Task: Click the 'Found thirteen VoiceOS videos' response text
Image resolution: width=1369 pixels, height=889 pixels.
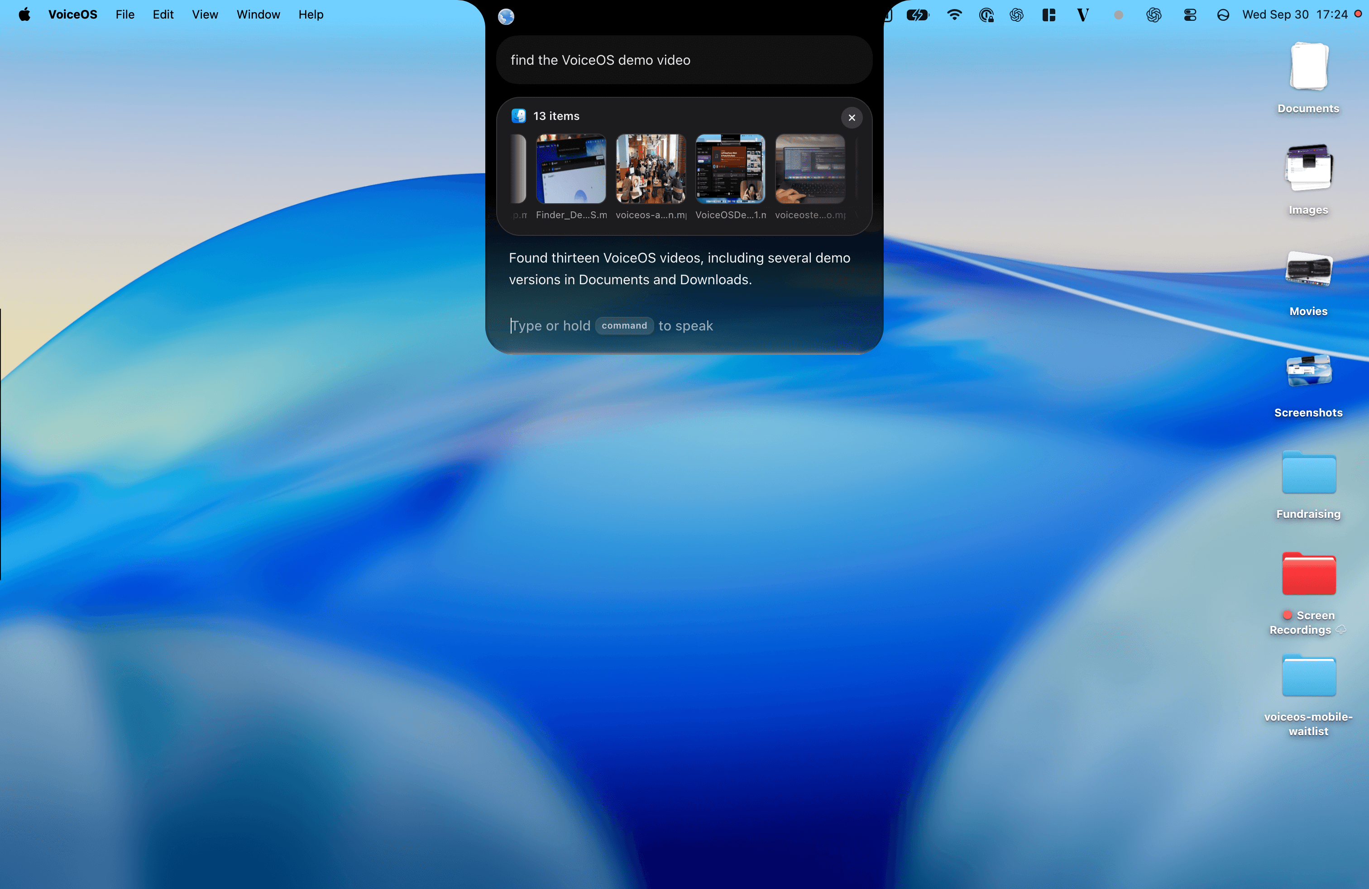Action: coord(680,268)
